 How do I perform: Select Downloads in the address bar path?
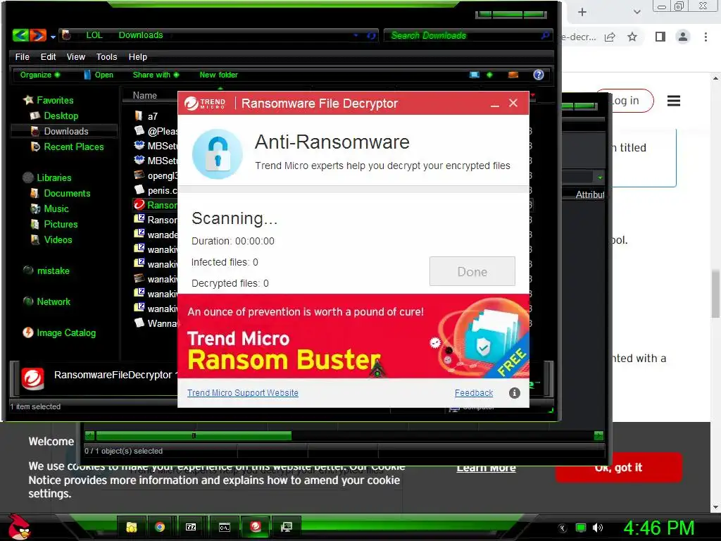(141, 35)
